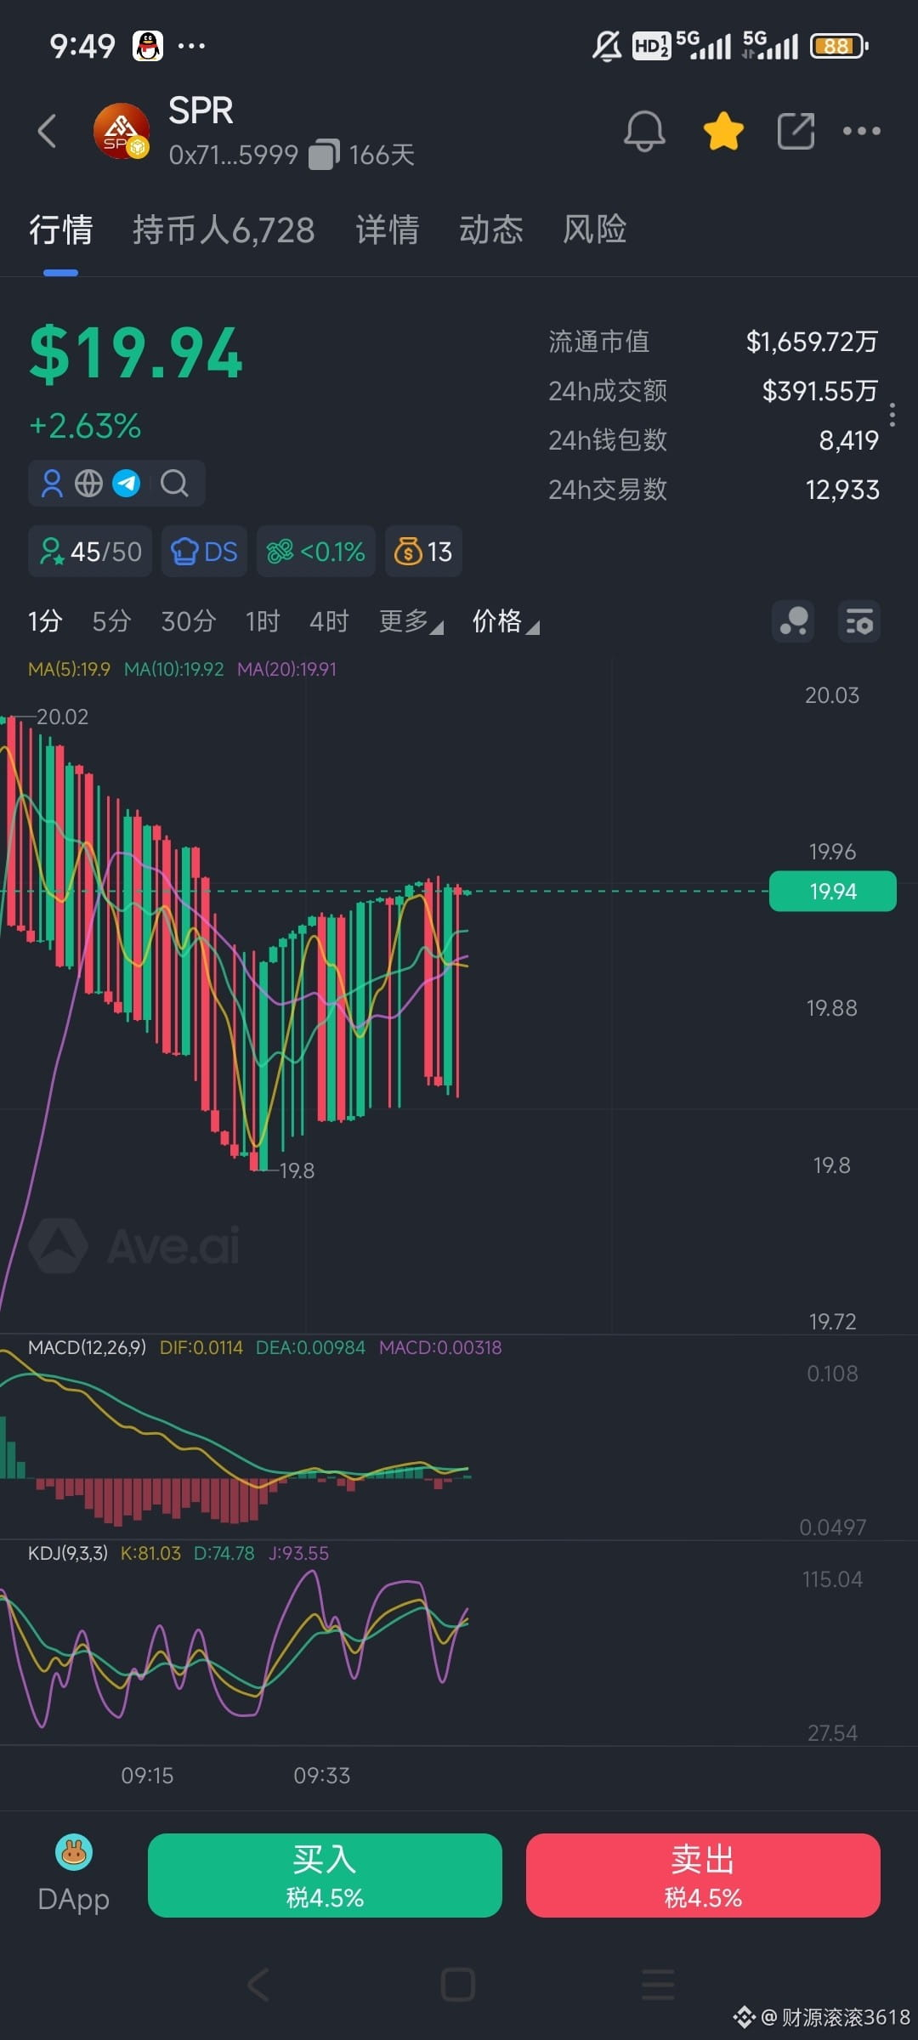
Task: Tap the $19.94 large price
Action: point(136,354)
